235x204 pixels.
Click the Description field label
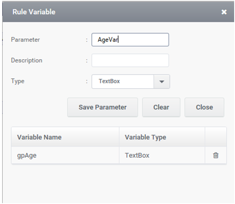click(x=27, y=61)
